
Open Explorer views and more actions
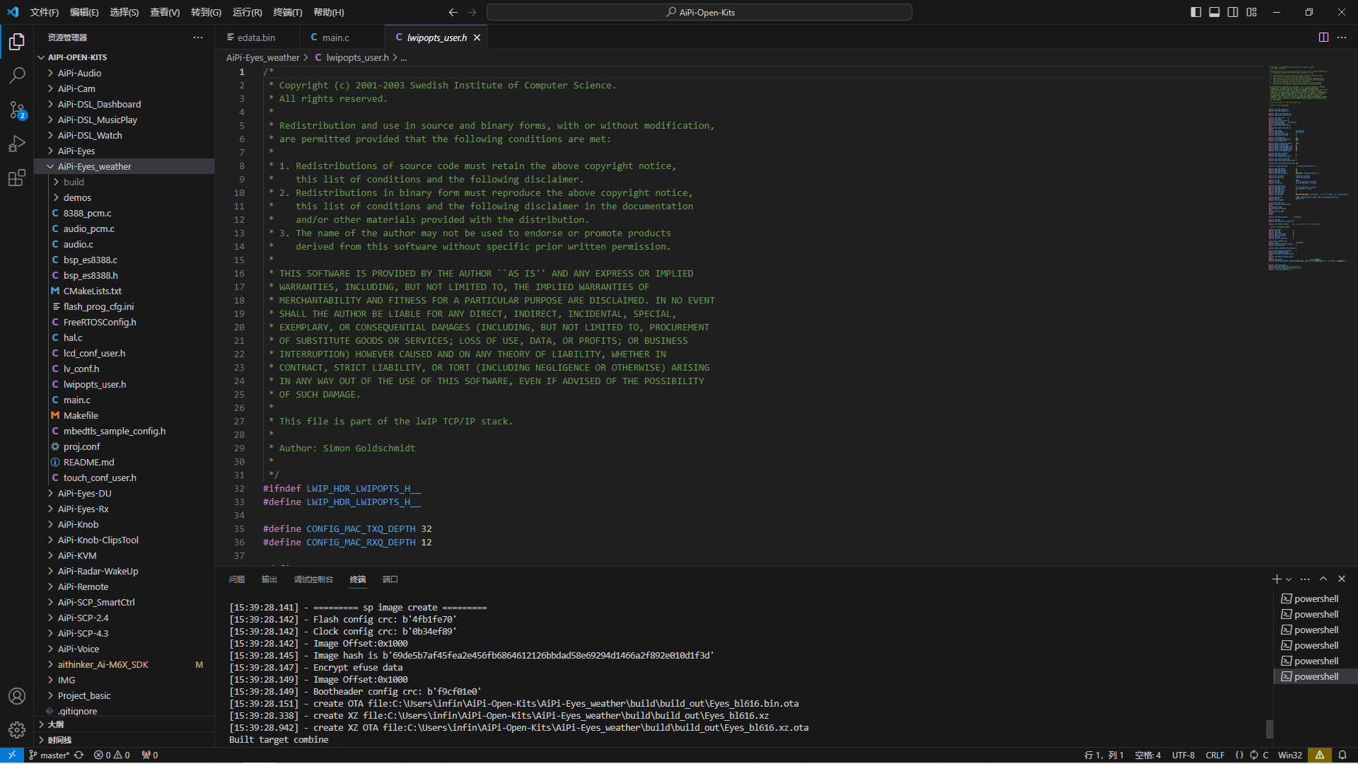[198, 37]
